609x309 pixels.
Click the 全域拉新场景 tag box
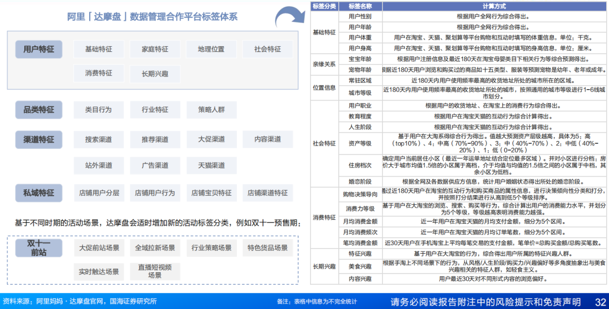(x=155, y=248)
